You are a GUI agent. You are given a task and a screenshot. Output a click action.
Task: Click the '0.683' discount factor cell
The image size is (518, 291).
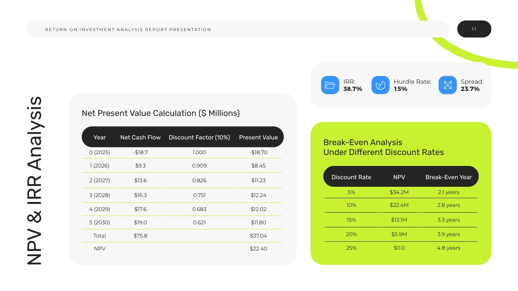[199, 209]
